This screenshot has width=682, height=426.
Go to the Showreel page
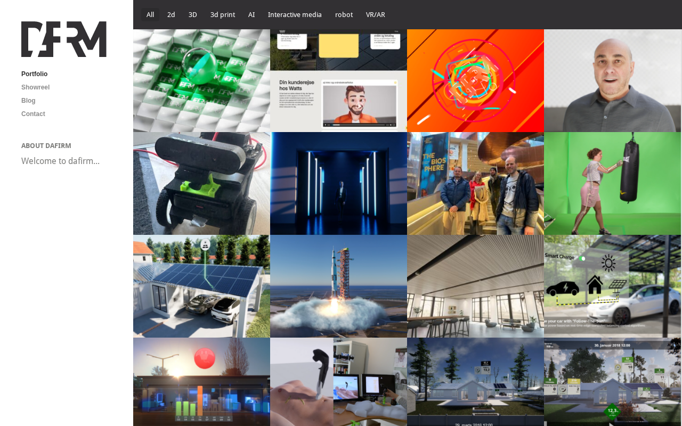tap(35, 87)
